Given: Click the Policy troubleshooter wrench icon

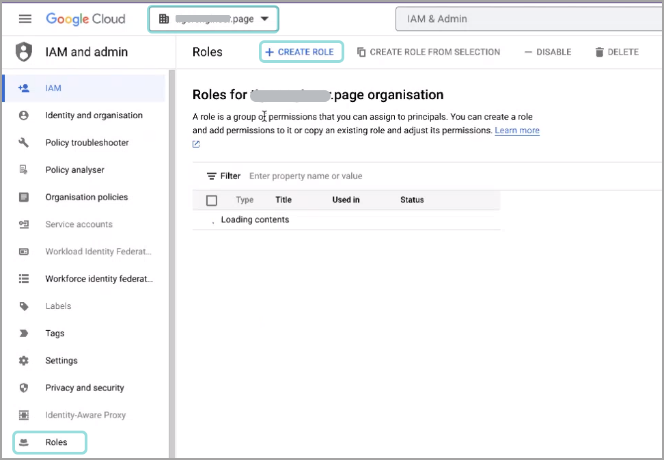Looking at the screenshot, I should (24, 143).
